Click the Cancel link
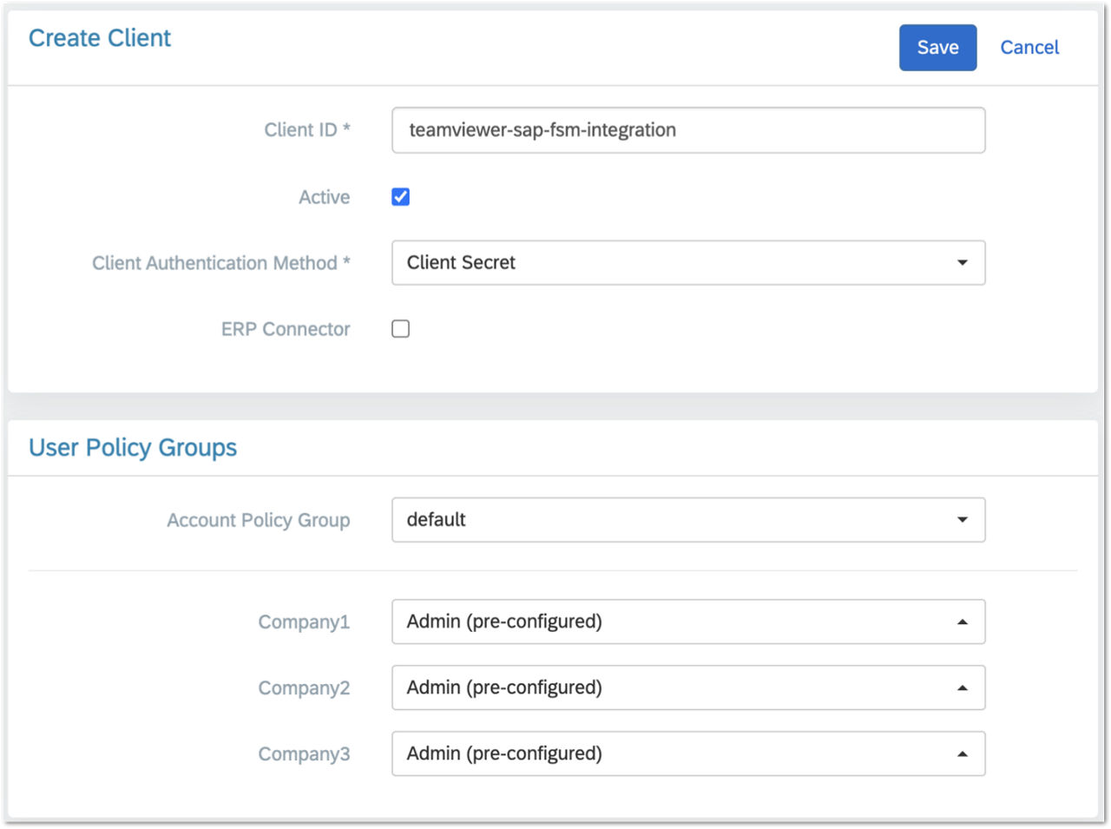The width and height of the screenshot is (1111, 829). pos(1029,48)
